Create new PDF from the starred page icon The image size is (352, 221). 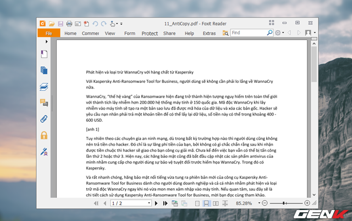[86, 24]
